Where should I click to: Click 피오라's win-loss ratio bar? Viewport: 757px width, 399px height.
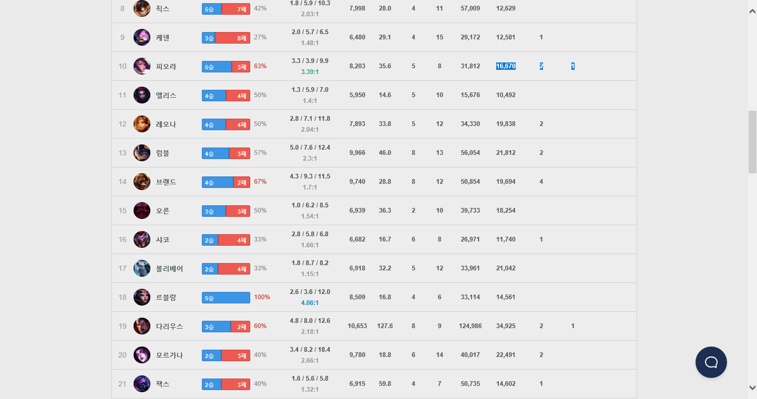226,67
